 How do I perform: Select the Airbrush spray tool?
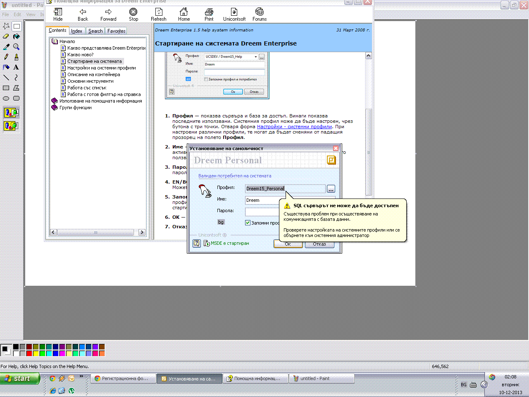(6, 67)
